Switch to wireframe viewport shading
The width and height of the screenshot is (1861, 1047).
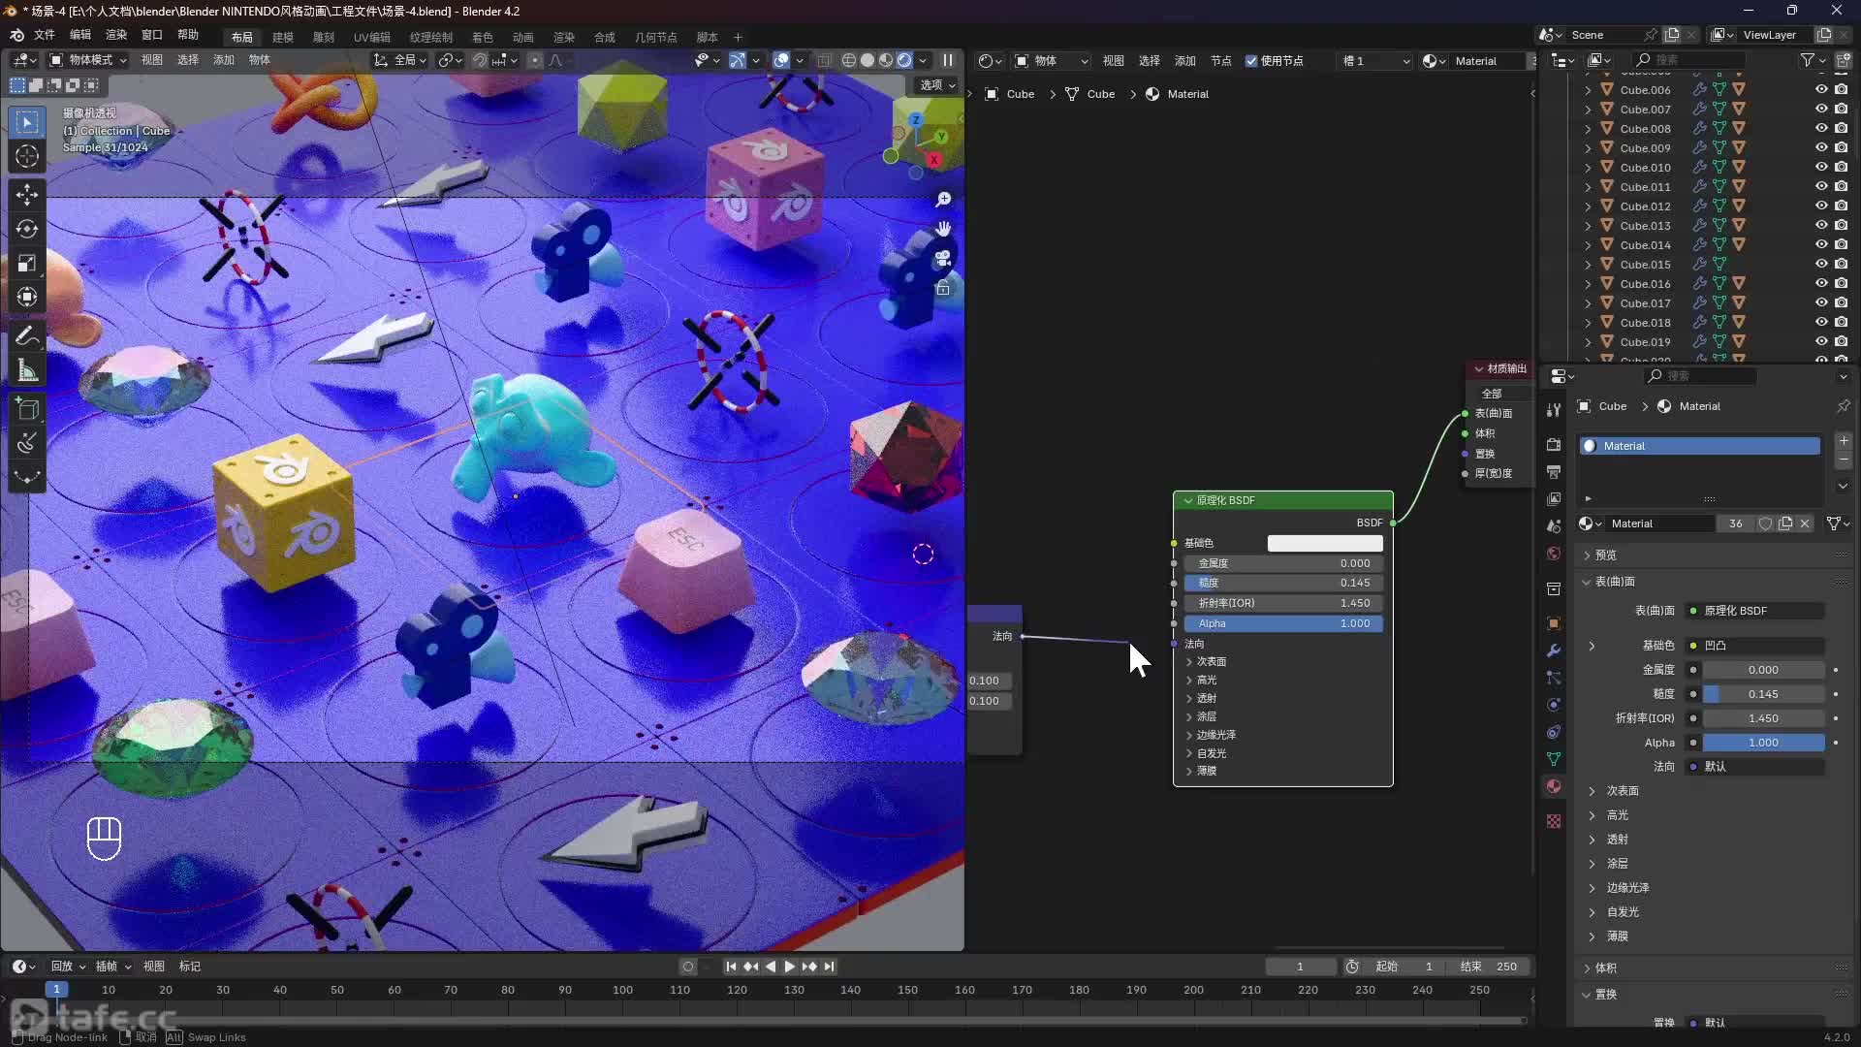click(849, 60)
